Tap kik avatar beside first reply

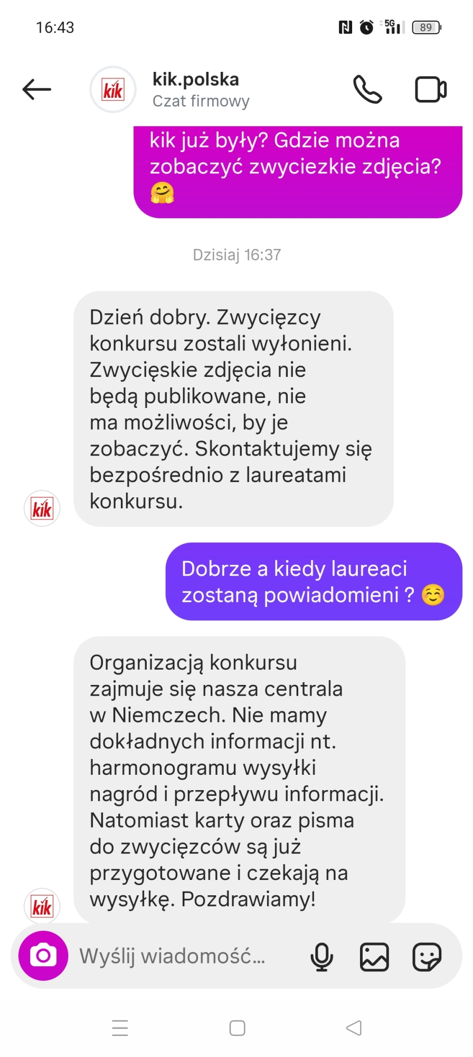coord(42,508)
